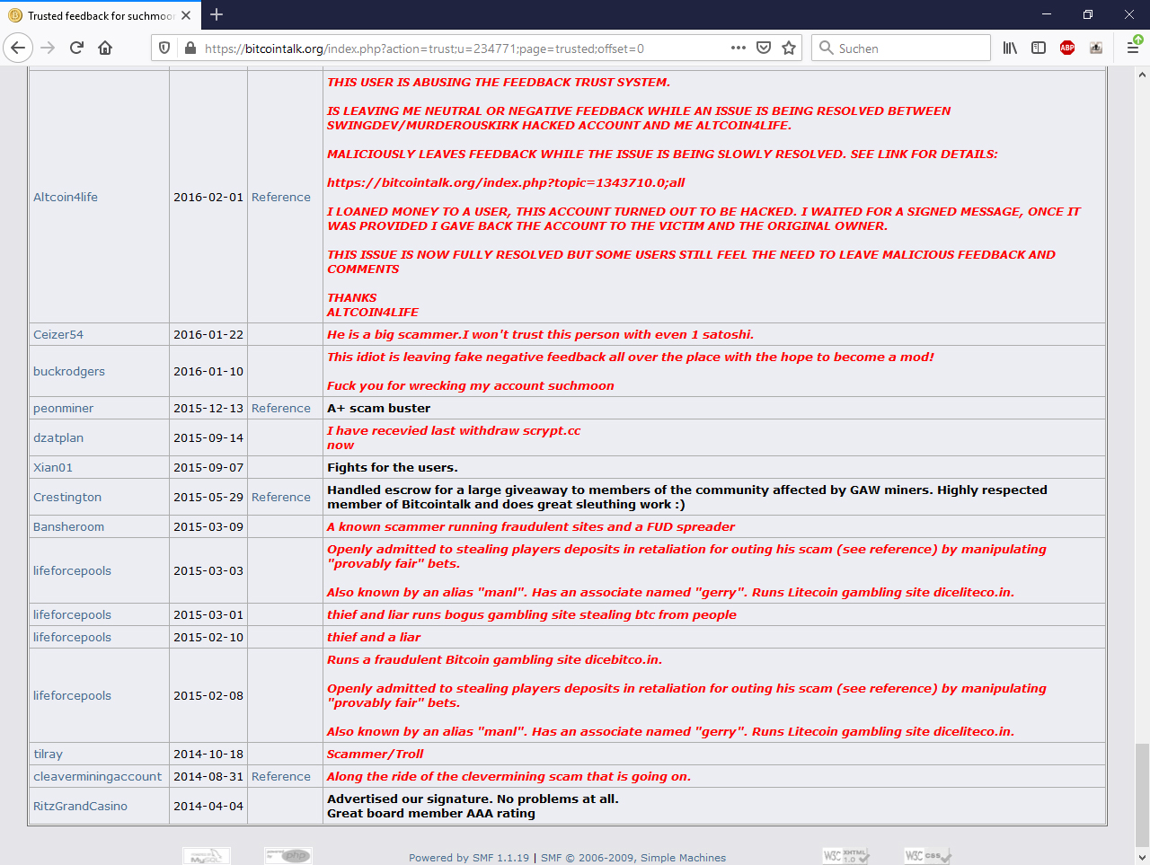The width and height of the screenshot is (1150, 865).
Task: Click the scrollbar down arrow
Action: 1142,856
